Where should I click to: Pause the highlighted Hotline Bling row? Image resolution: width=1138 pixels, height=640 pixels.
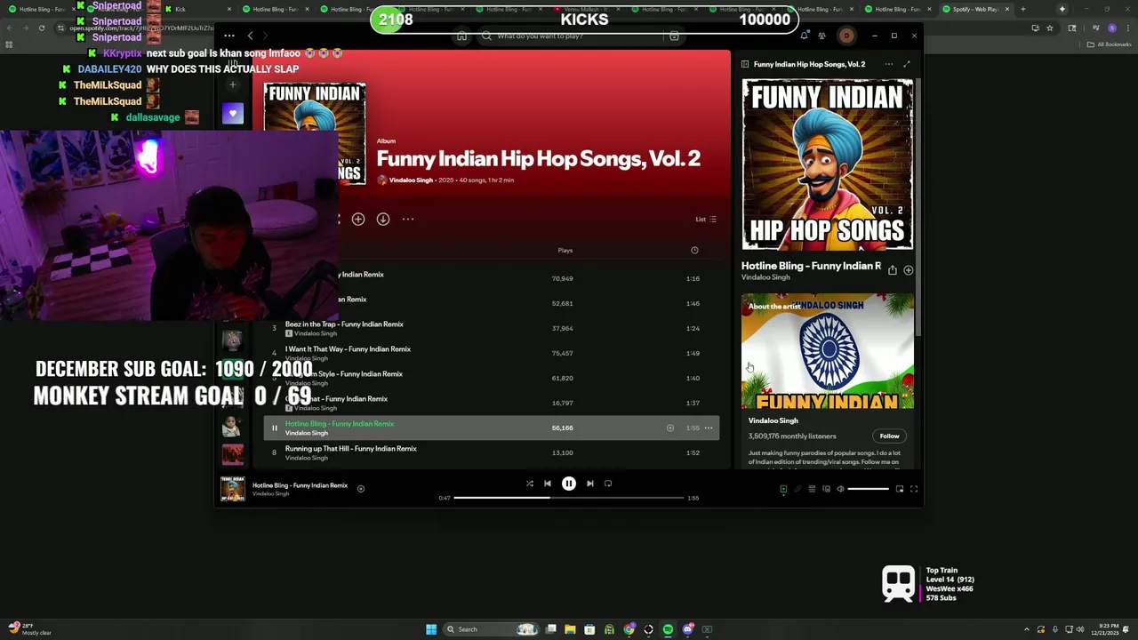(275, 428)
